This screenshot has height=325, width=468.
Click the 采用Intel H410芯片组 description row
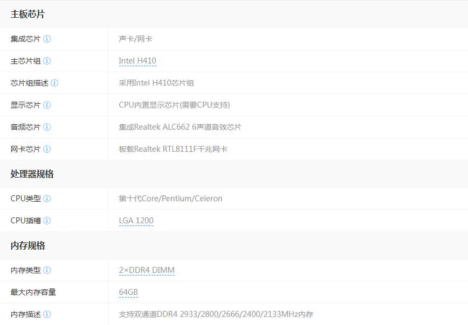(x=156, y=83)
